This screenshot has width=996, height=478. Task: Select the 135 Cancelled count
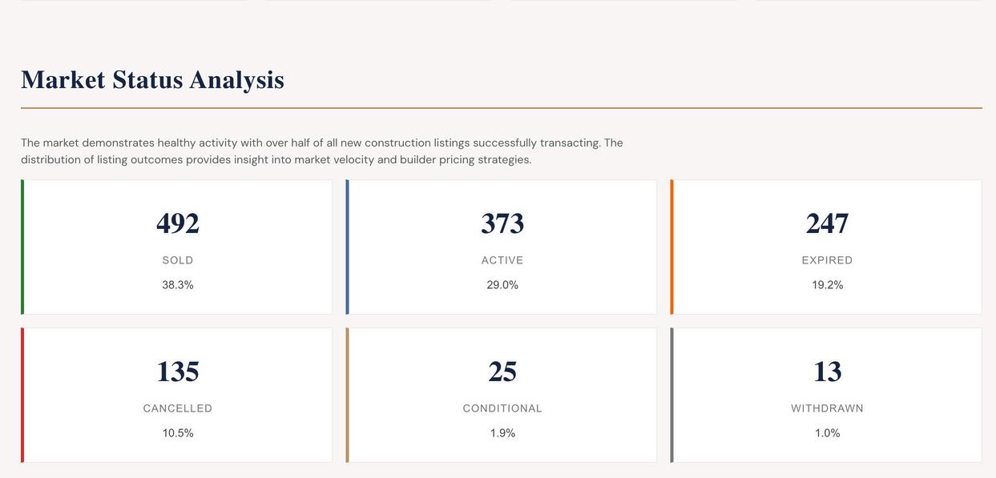(178, 372)
